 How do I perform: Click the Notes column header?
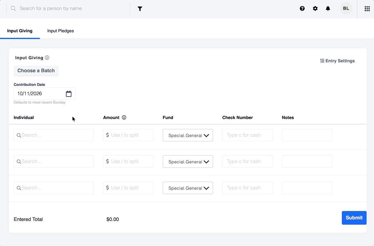click(288, 117)
